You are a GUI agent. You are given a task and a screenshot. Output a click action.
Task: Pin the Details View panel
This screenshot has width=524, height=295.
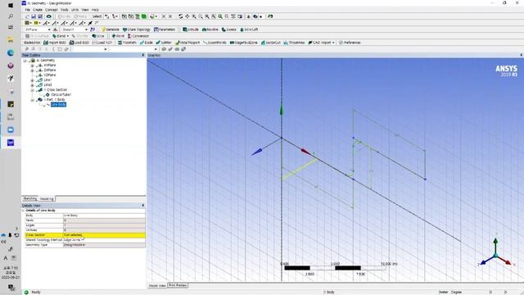143,206
